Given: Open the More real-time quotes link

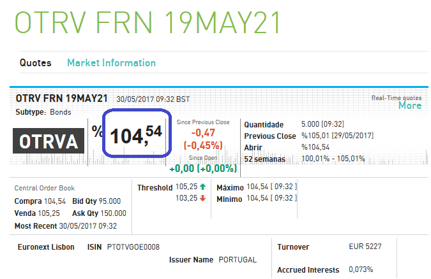Looking at the screenshot, I should tap(409, 106).
